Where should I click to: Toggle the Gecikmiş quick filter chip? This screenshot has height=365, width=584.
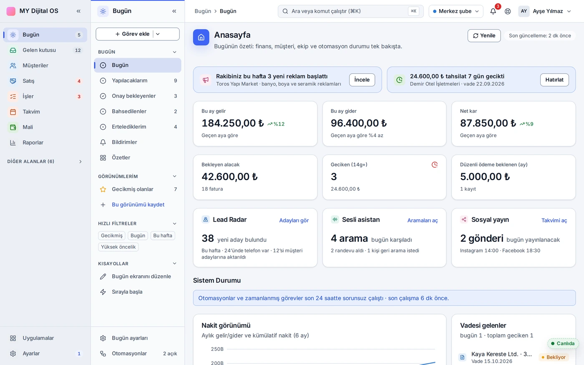point(112,236)
